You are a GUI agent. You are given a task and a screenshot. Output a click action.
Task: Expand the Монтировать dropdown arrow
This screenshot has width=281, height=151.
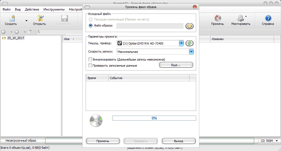[246, 17]
